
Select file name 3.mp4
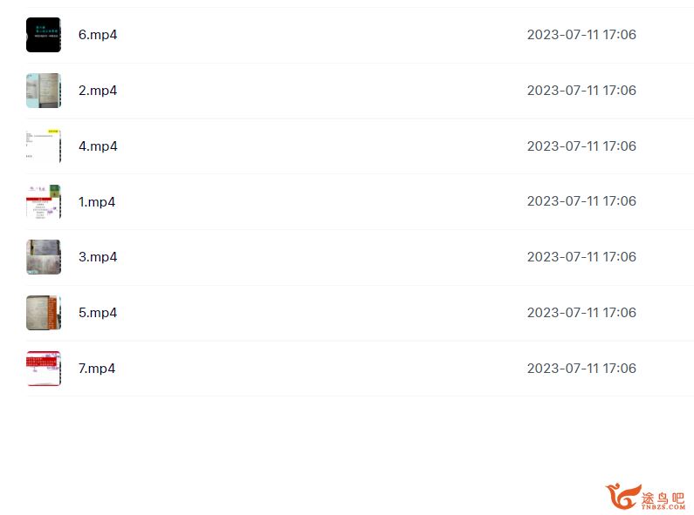coord(98,257)
